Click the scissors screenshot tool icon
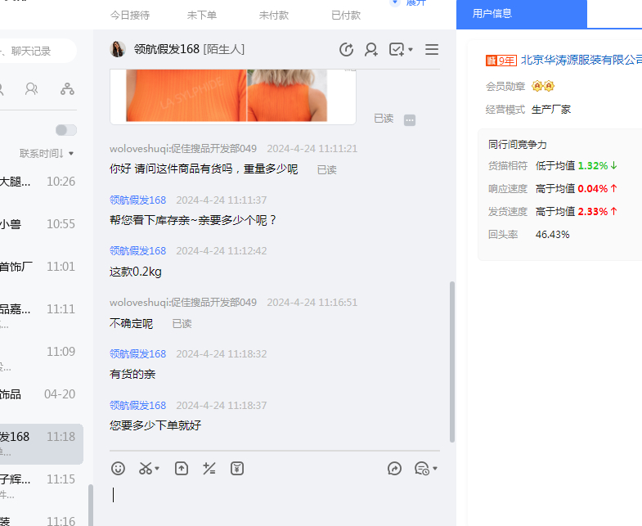The width and height of the screenshot is (642, 526). tap(146, 469)
